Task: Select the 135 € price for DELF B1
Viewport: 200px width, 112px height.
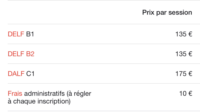Action: coord(184,34)
